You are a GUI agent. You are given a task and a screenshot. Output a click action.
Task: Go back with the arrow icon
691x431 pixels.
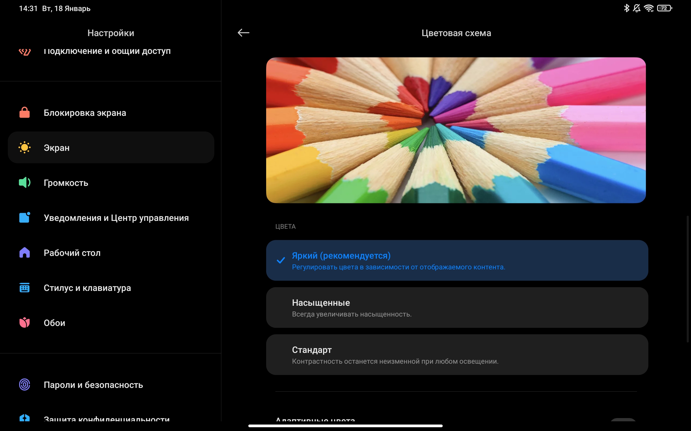pos(243,33)
